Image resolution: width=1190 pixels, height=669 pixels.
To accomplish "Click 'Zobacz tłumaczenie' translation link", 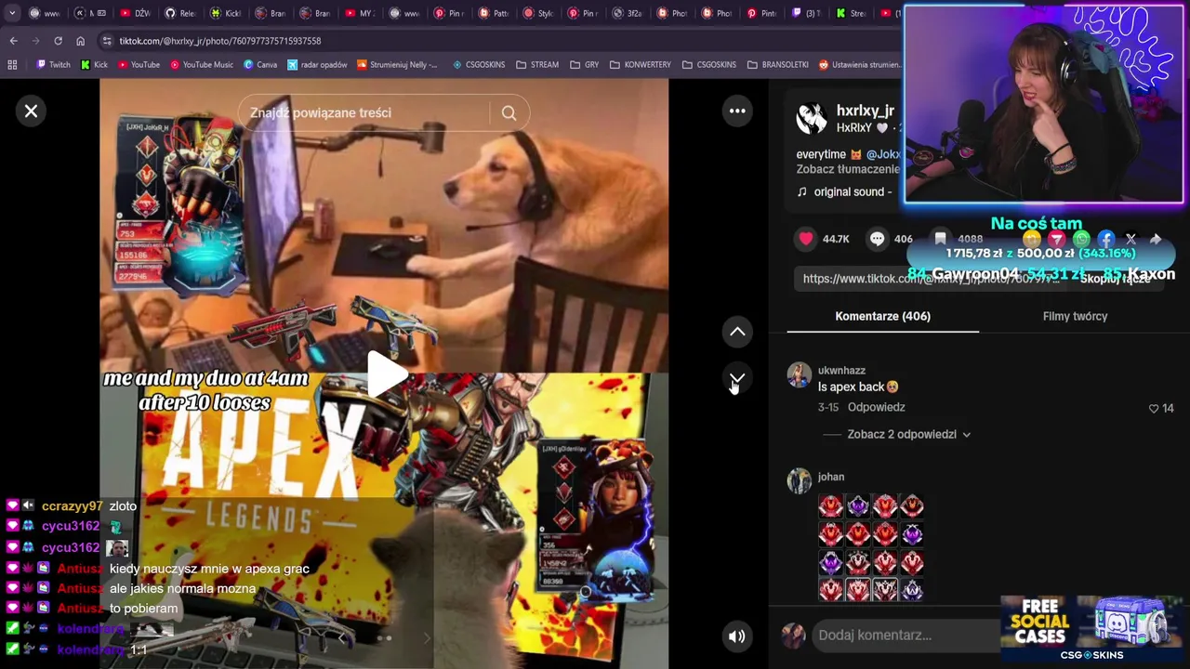I will click(x=847, y=169).
